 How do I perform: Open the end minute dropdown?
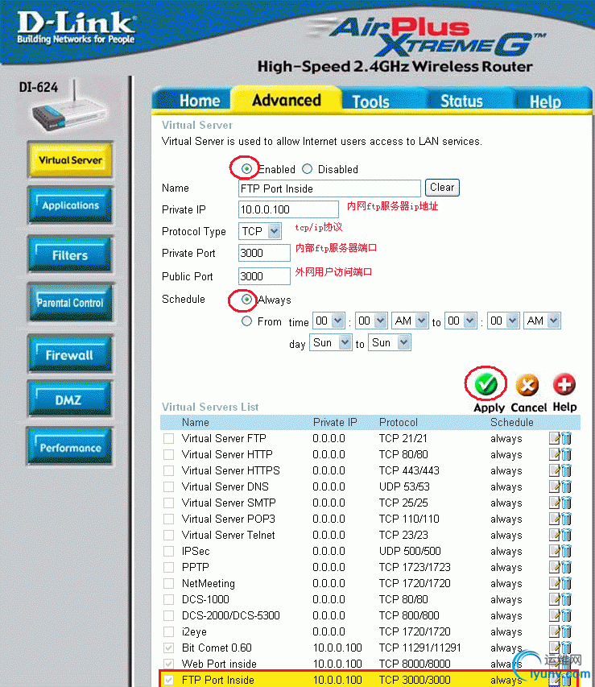(503, 321)
